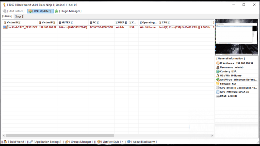Viewport: 260px width, 146px height.
Task: Click the DNS Updater button
Action: click(40, 11)
